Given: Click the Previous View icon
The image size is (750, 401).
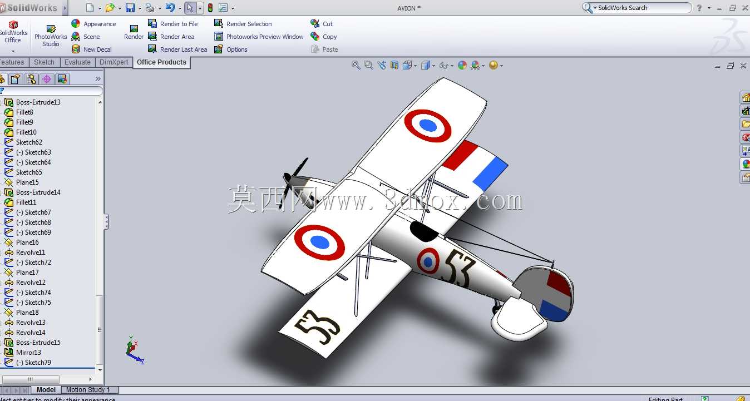Looking at the screenshot, I should pos(382,65).
